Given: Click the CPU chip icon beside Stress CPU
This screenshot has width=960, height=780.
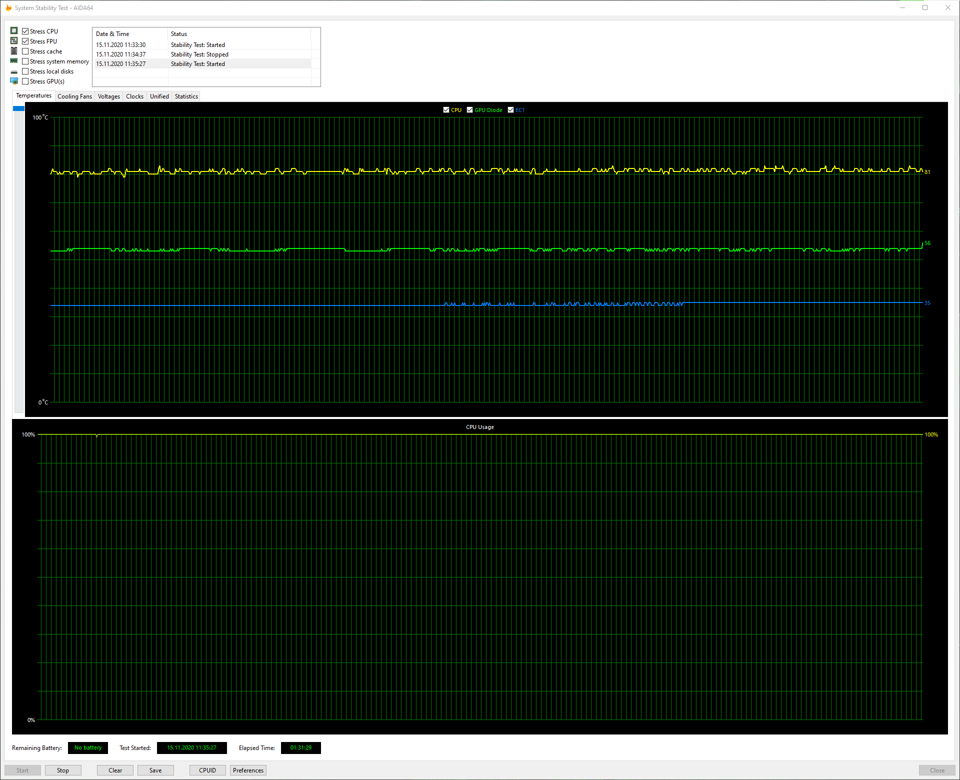Looking at the screenshot, I should pos(14,31).
